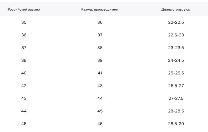Select manufacturer size 46 cell
Image resolution: width=208 pixels, height=132 pixels.
(100, 124)
